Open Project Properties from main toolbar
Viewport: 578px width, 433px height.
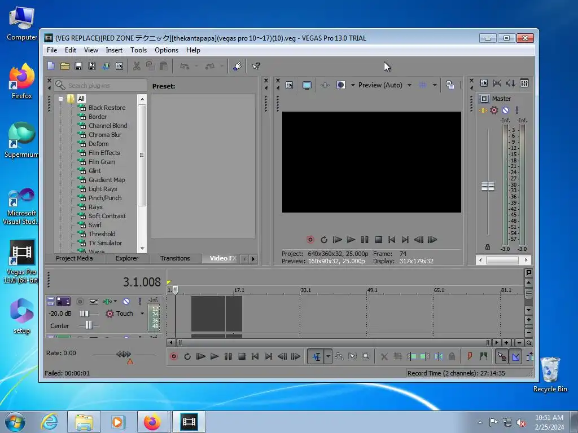point(120,66)
